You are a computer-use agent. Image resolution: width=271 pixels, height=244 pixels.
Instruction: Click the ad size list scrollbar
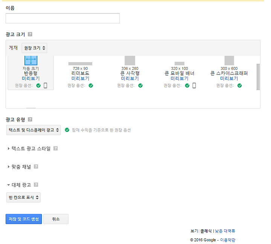click(258, 77)
